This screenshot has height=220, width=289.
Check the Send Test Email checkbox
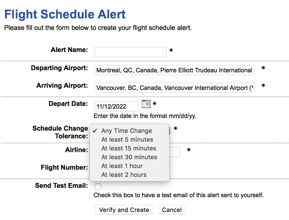(98, 187)
